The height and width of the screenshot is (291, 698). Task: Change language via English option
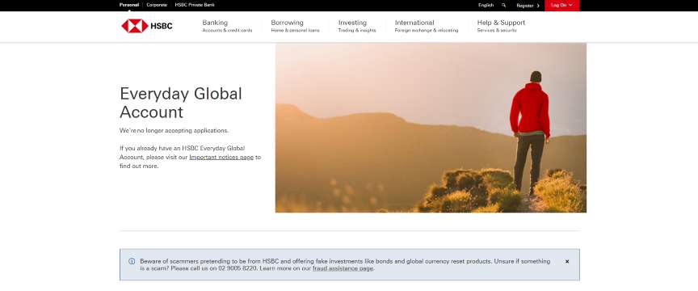click(486, 6)
